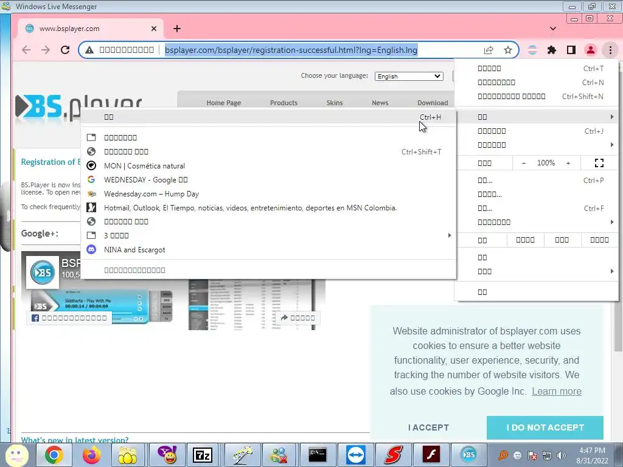Expand the help submenu arrow

612,271
